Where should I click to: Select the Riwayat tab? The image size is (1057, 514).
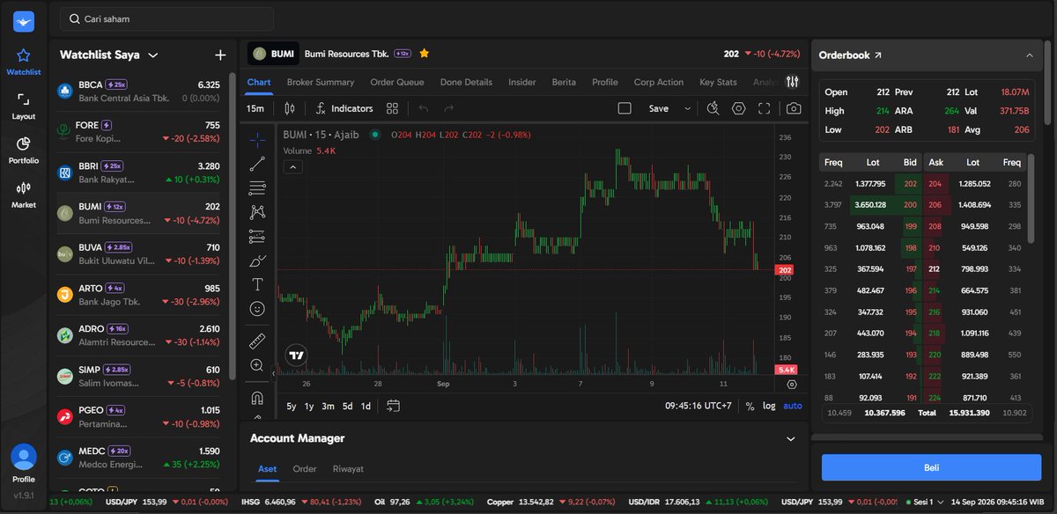(x=348, y=469)
